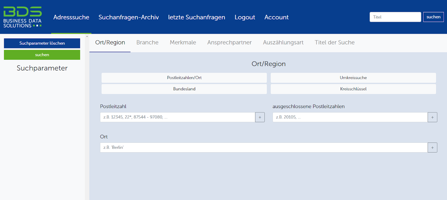Click the BDS Business Data Solutions logo
Viewport: 447px width, 200px height.
23,17
